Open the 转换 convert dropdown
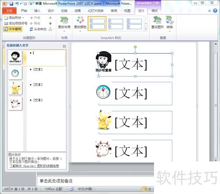 coord(169,24)
